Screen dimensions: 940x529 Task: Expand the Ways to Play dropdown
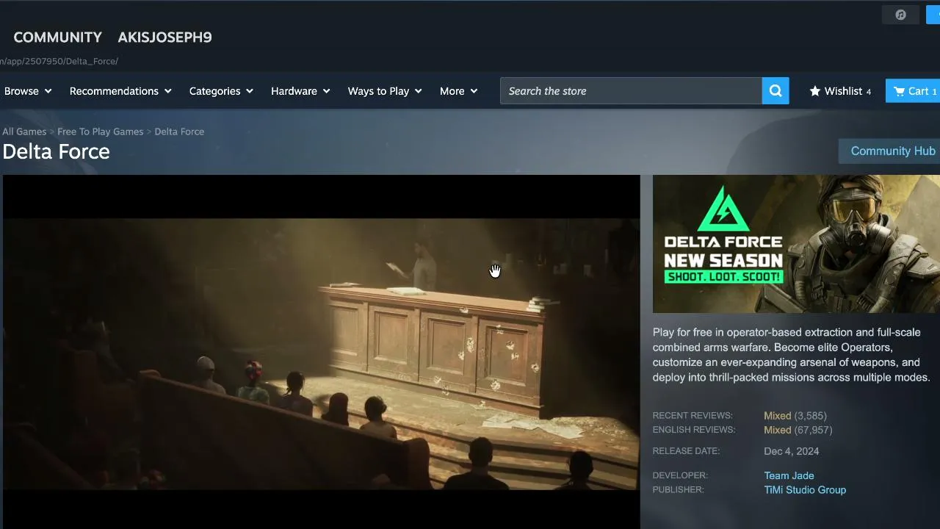[x=385, y=91]
